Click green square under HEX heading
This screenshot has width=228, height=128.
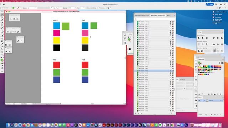(85, 73)
